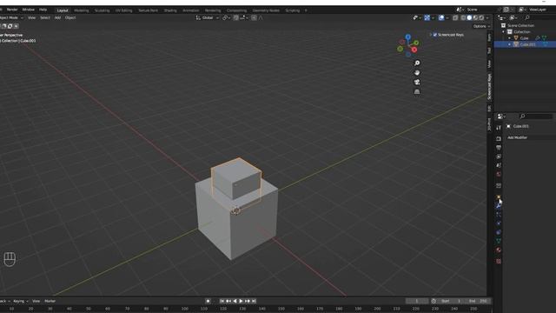Open the World properties tab icon

tap(499, 174)
